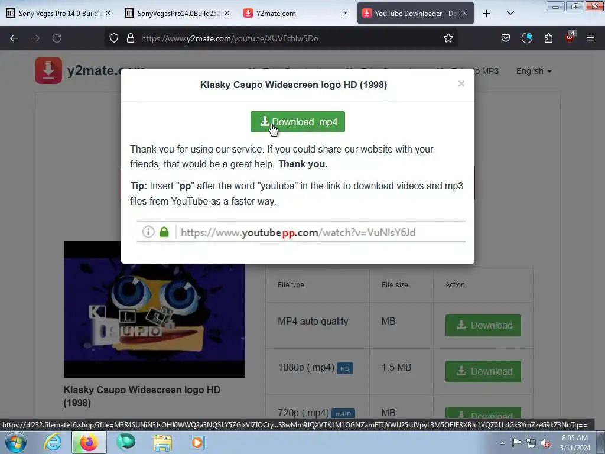605x454 pixels.
Task: Click the Klasky Csupo title below thumbnail
Action: coord(142,396)
